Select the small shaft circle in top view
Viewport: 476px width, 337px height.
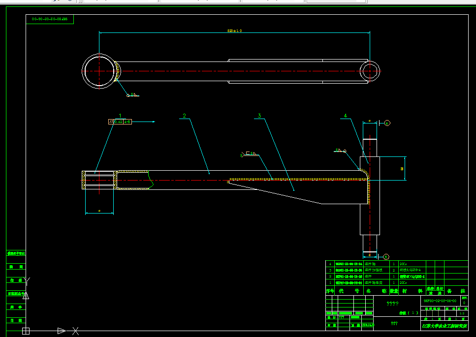click(x=370, y=71)
